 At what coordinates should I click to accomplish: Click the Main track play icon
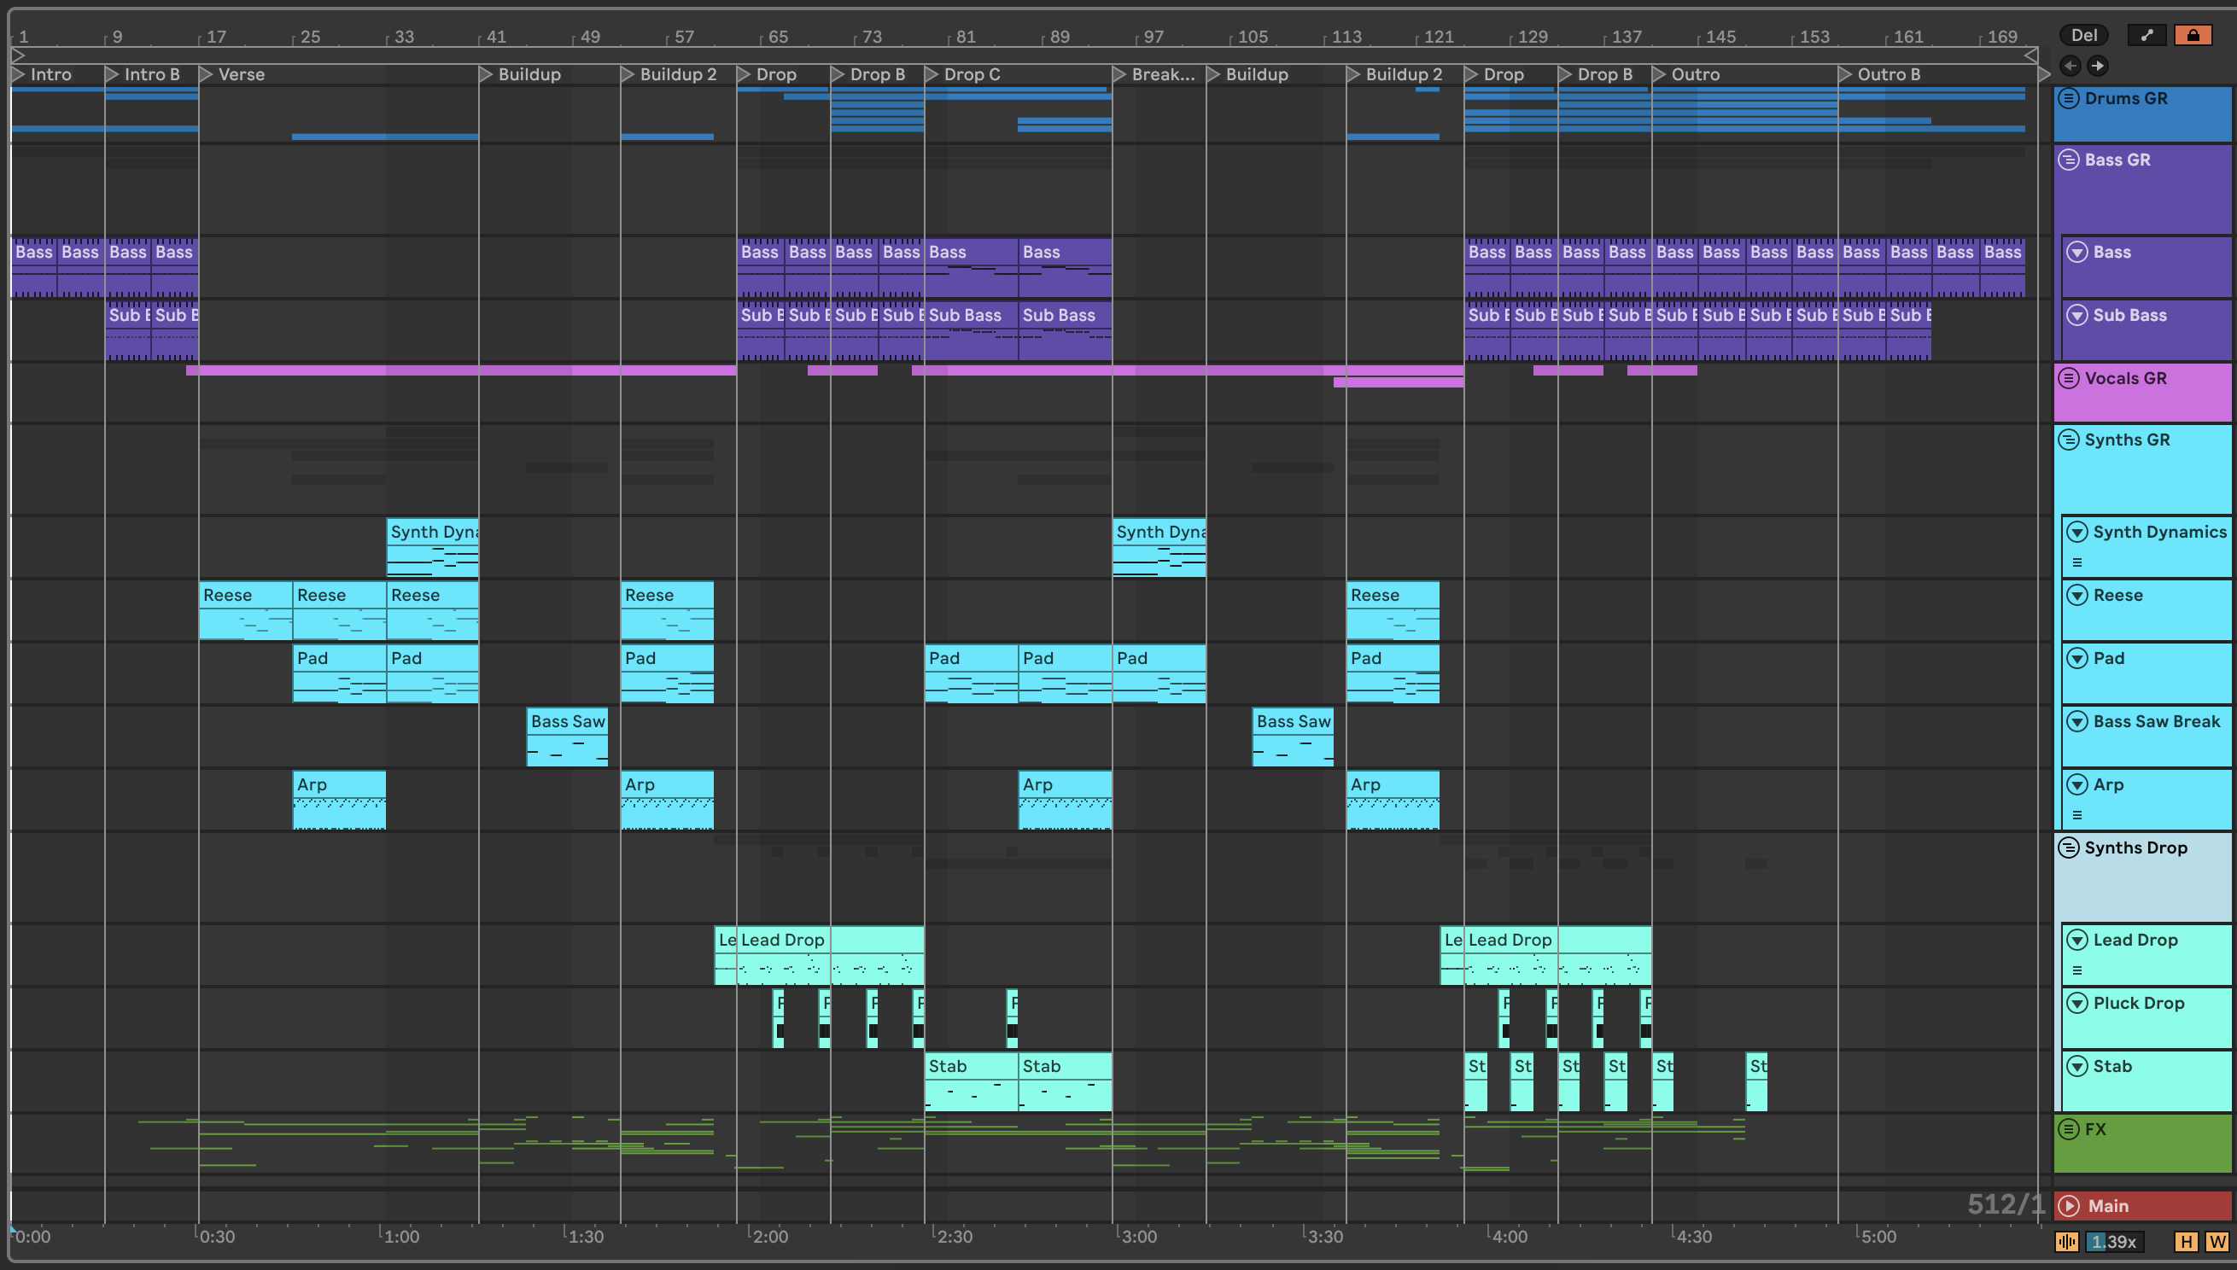coord(2069,1206)
